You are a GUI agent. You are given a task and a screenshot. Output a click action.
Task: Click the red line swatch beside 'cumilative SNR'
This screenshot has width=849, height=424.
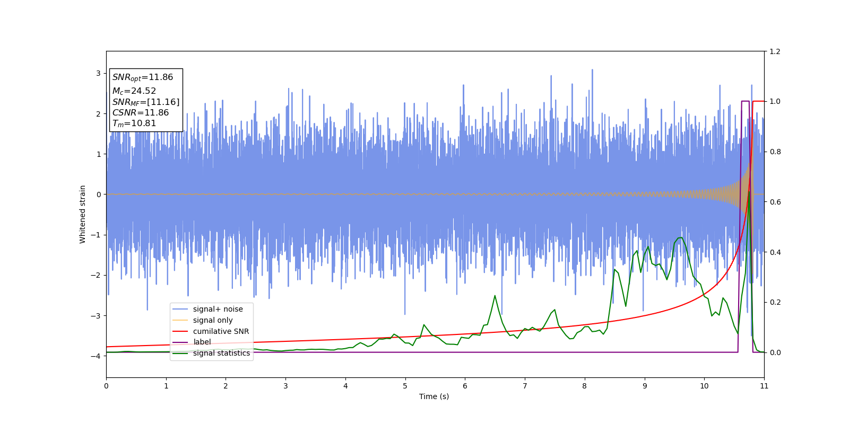tap(180, 331)
